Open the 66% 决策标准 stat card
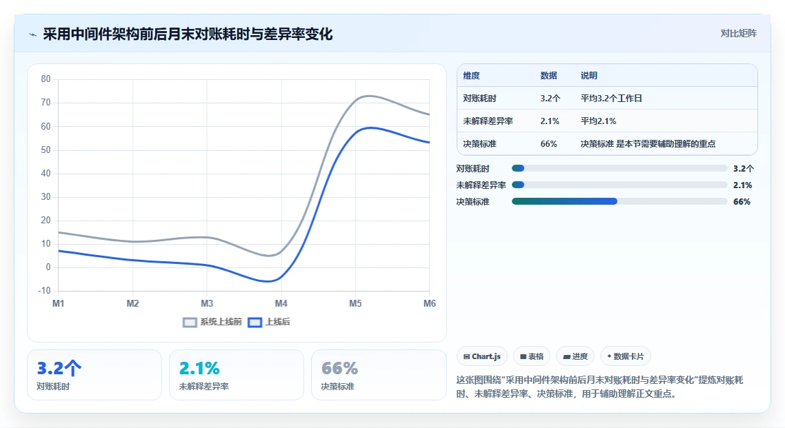Screen dimensions: 785x428 379,375
